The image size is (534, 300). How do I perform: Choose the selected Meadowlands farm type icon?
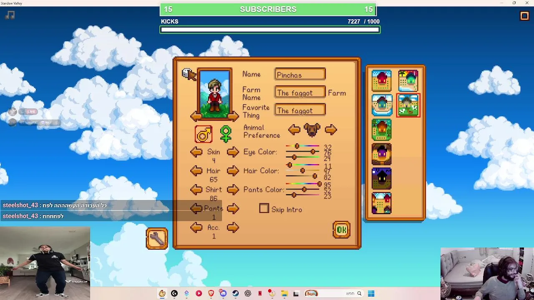[x=408, y=105]
